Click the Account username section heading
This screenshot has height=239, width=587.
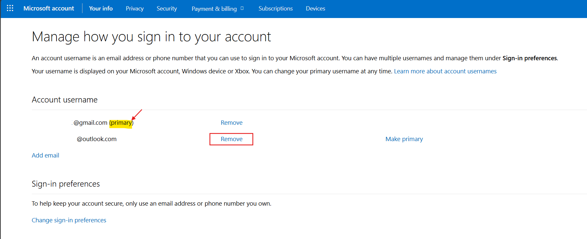point(65,100)
